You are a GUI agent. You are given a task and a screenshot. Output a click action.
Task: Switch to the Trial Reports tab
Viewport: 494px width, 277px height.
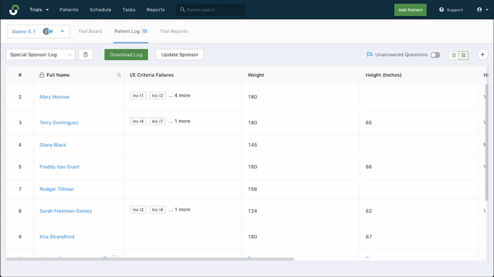[174, 31]
